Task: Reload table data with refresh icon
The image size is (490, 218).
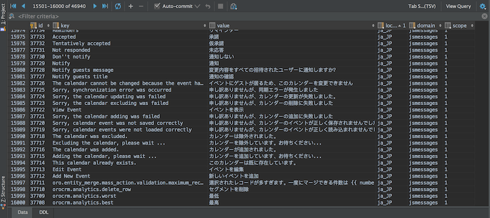Action: [x=118, y=6]
